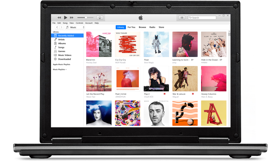
Task: Start playback with the play button
Action: (66, 17)
